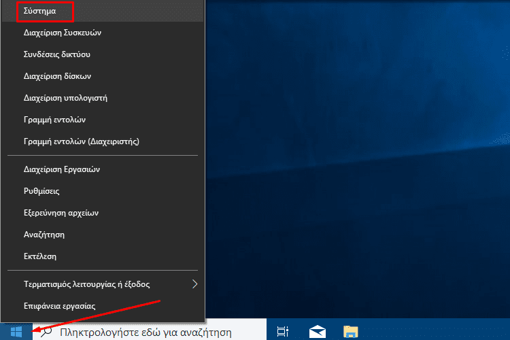This screenshot has height=340, width=510.
Task: Open the Windows Start button
Action: [x=16, y=332]
